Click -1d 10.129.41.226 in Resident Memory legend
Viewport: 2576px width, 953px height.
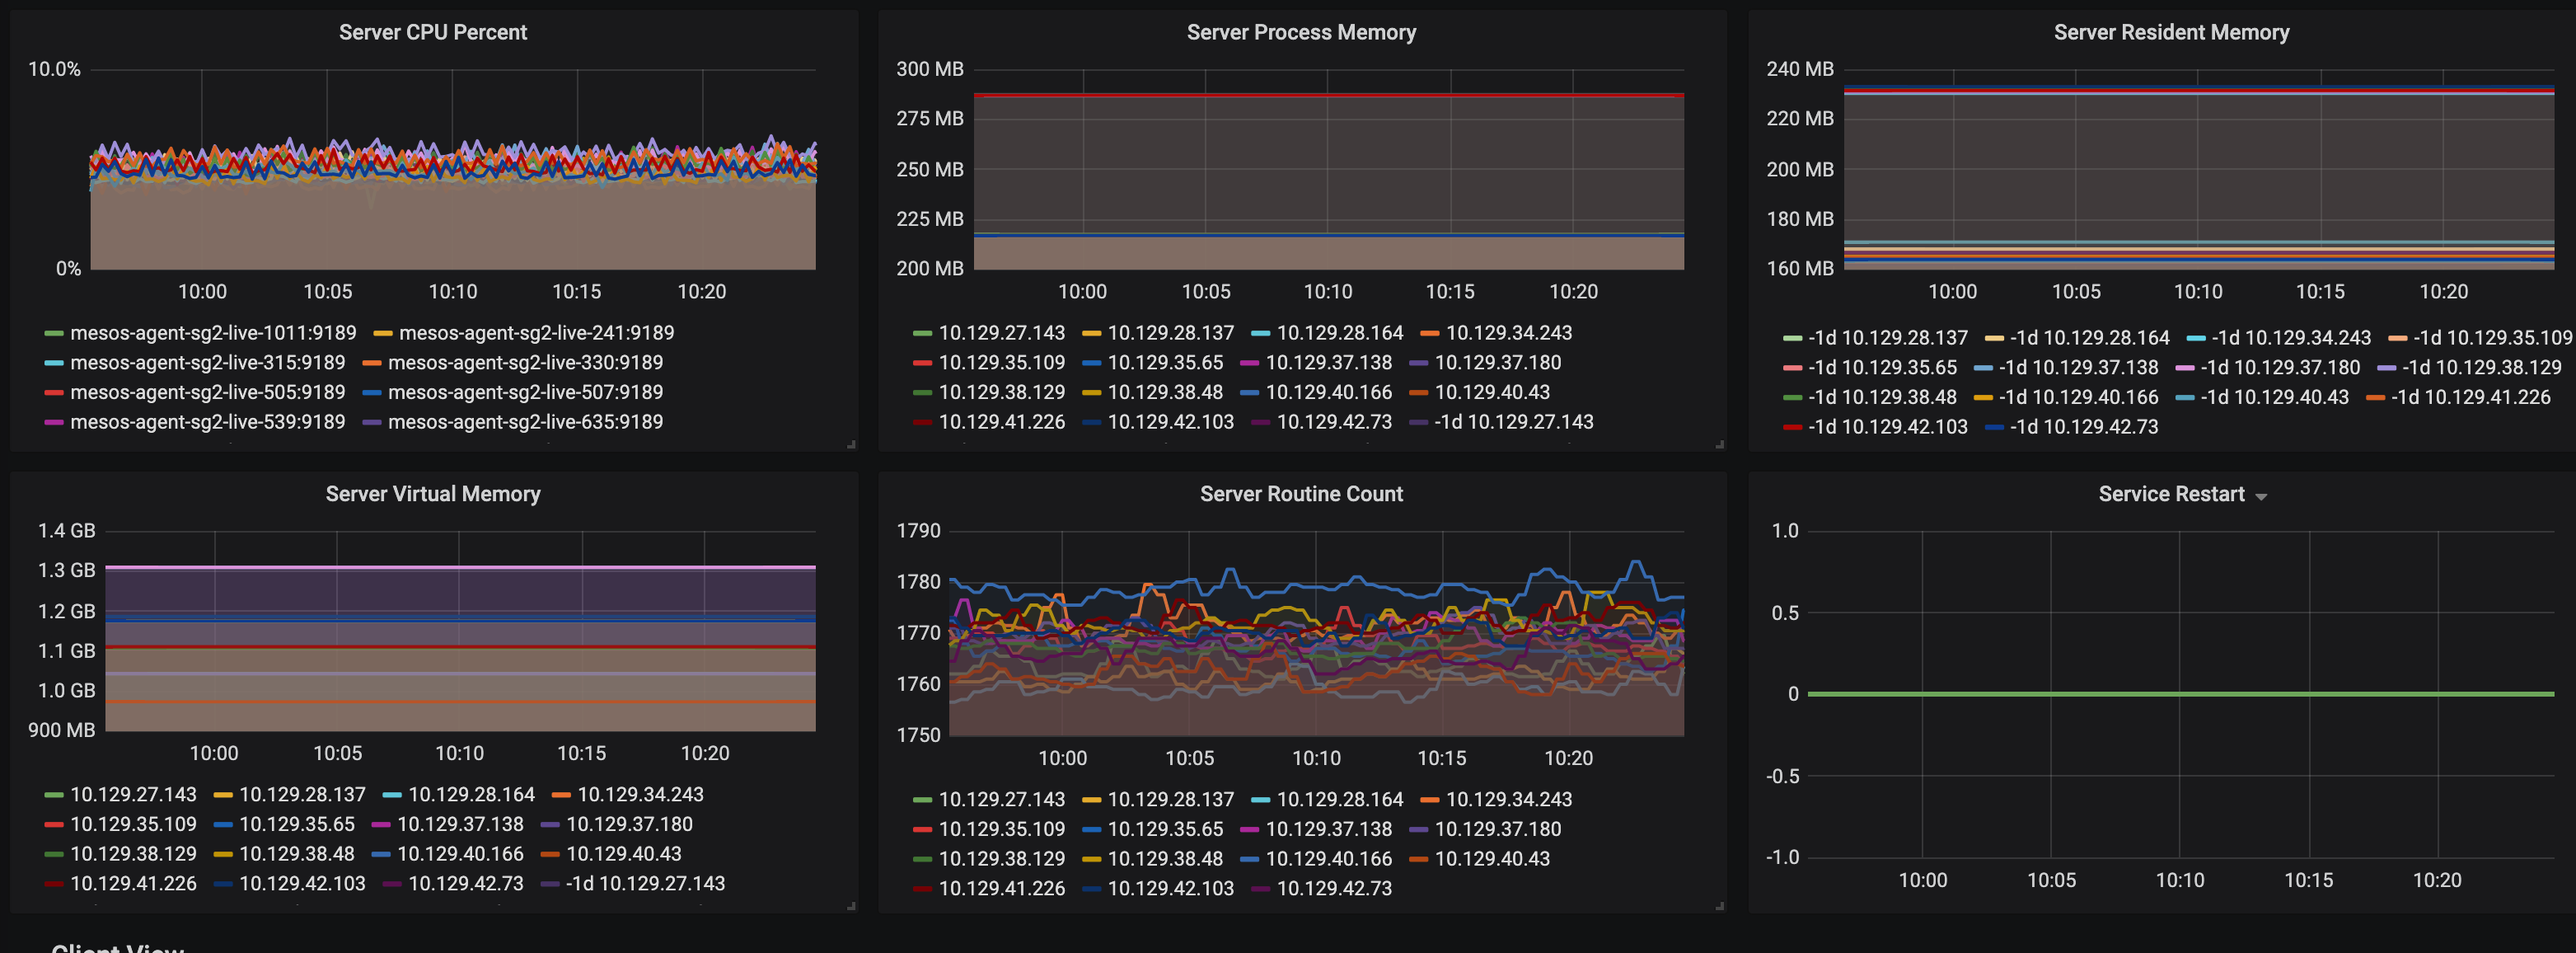pos(2471,398)
